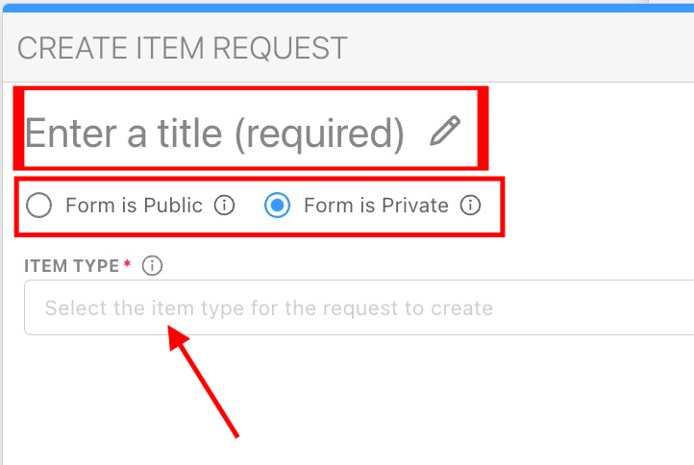This screenshot has width=694, height=465.
Task: Click the left edge of the item type combo box
Action: tap(33, 308)
